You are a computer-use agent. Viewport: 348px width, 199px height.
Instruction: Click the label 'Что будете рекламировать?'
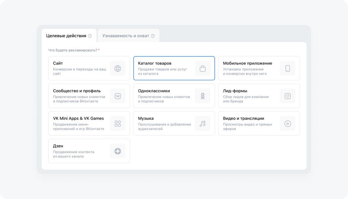[73, 50]
